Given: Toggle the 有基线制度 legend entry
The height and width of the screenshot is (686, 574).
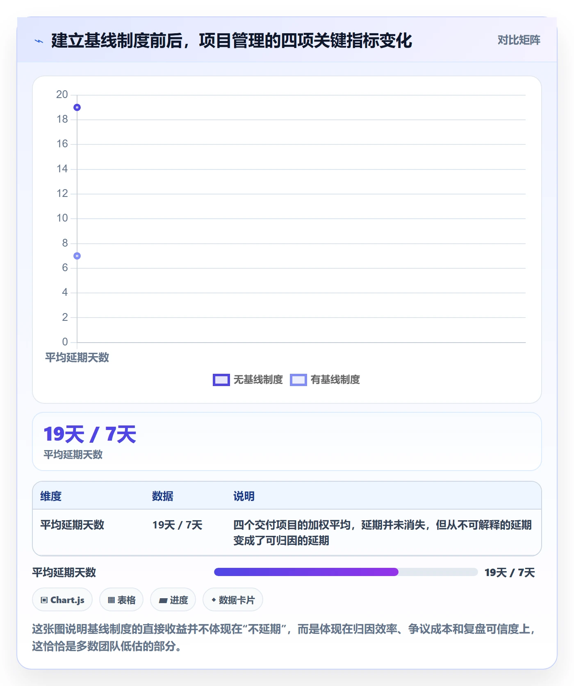Looking at the screenshot, I should 325,380.
